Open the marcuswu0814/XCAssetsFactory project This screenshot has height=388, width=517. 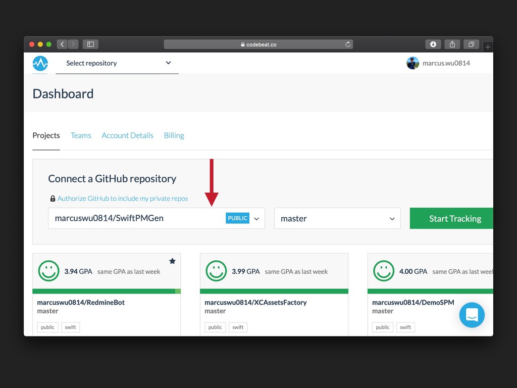tap(255, 302)
